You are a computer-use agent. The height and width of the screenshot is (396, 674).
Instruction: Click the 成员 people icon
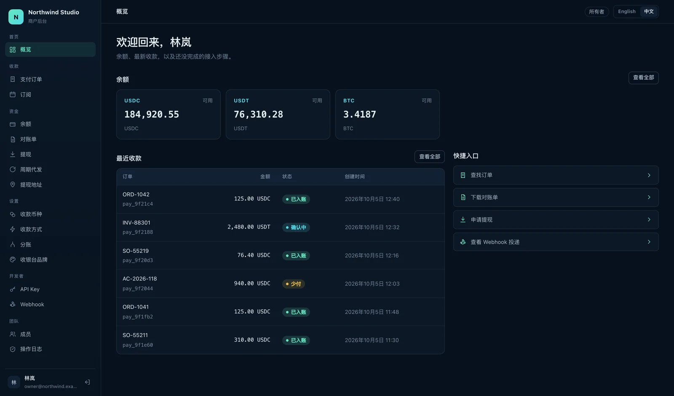13,334
